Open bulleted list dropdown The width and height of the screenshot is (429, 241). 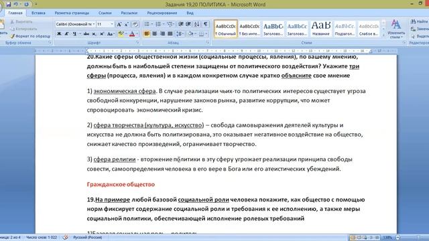[152, 25]
